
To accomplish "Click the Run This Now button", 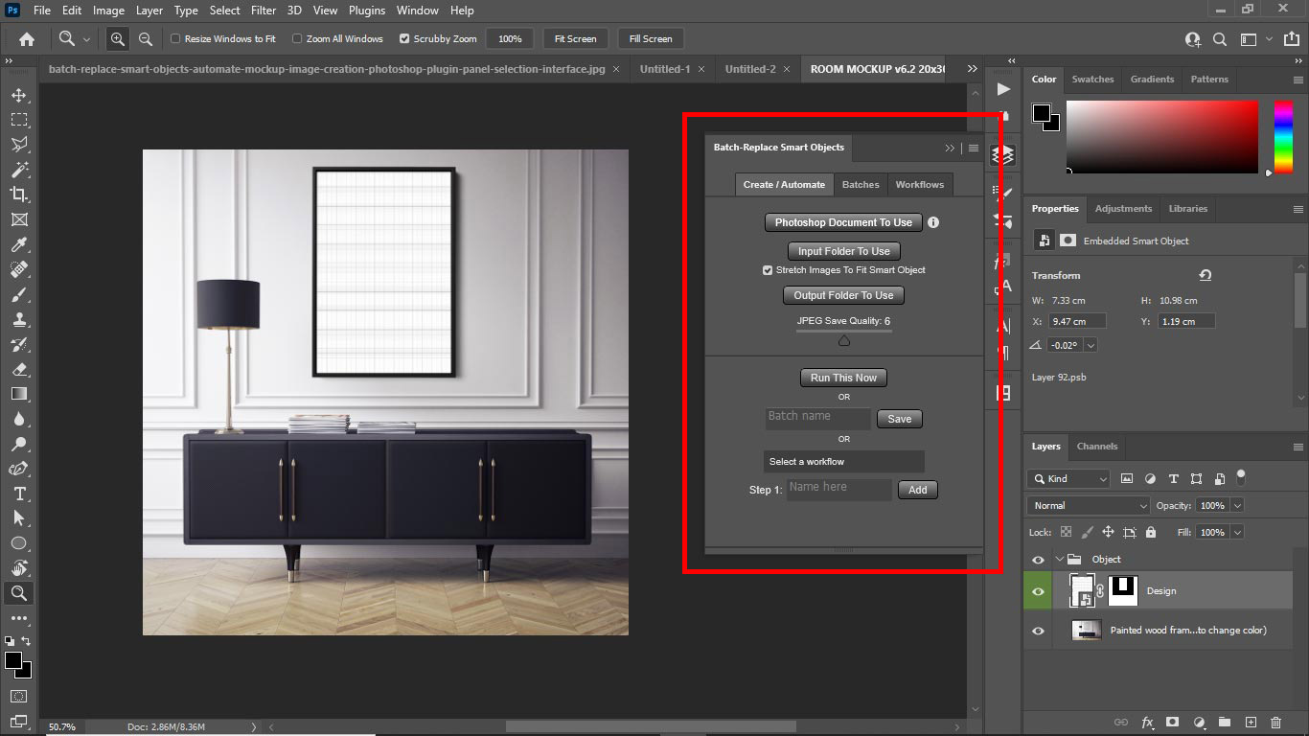I will [842, 378].
